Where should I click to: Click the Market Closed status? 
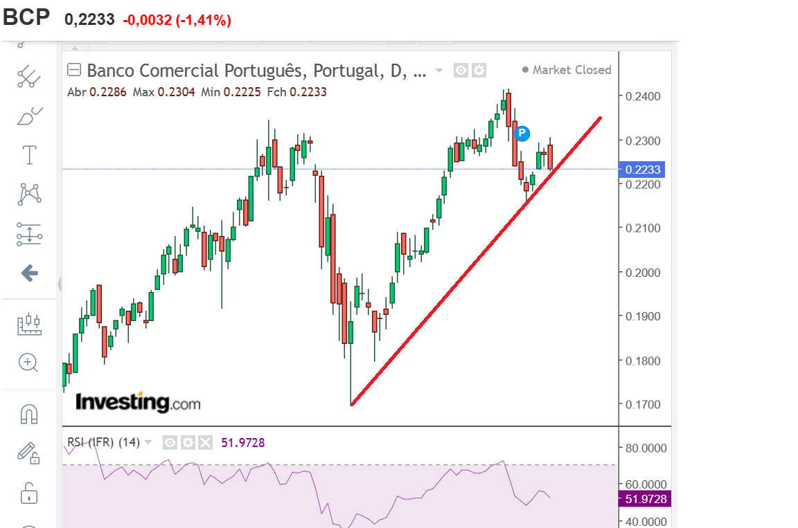tap(567, 70)
